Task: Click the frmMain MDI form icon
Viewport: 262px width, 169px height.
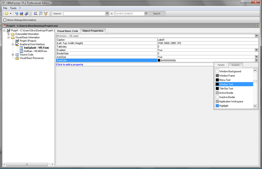Action: pos(21,51)
